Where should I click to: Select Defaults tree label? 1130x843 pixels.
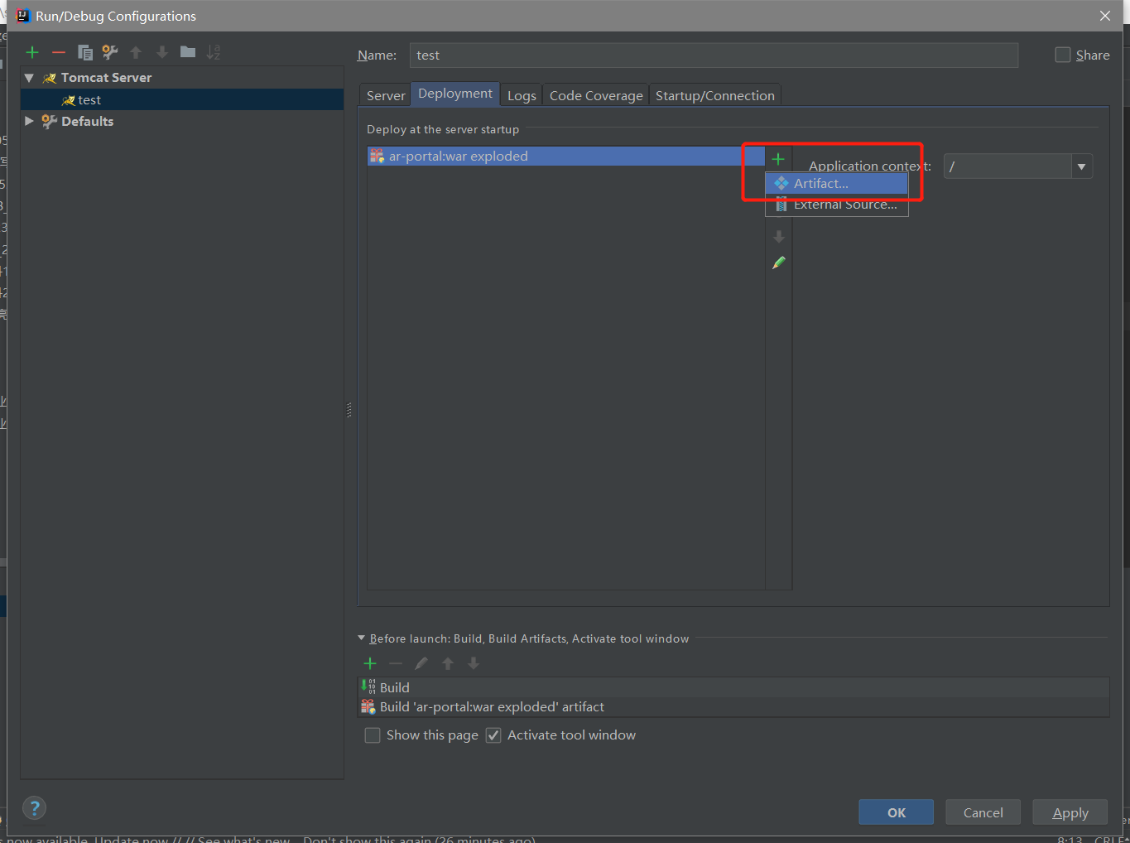(x=87, y=121)
